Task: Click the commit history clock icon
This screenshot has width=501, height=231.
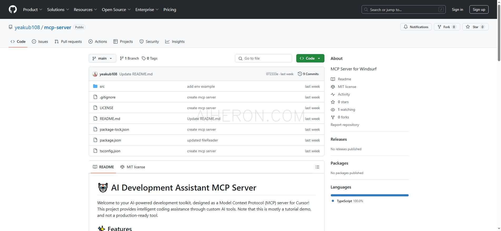Action: pyautogui.click(x=300, y=74)
